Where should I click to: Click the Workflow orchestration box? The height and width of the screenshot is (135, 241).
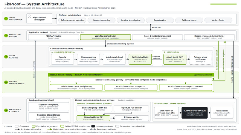tap(106, 37)
